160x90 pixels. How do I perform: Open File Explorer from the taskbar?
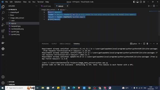[x=43, y=88]
